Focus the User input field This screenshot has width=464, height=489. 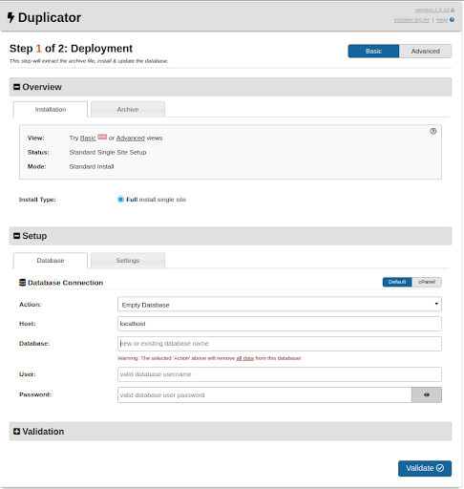[x=280, y=374]
